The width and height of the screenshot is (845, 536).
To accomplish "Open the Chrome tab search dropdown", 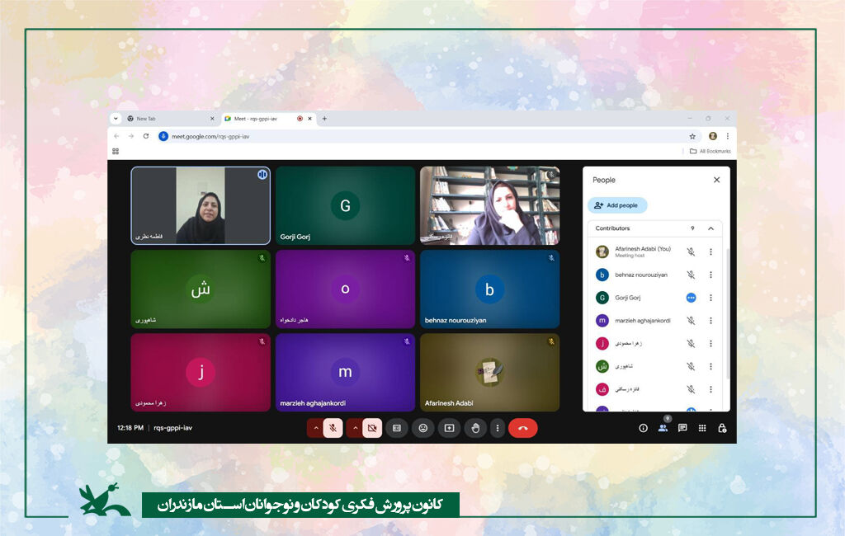I will point(116,119).
